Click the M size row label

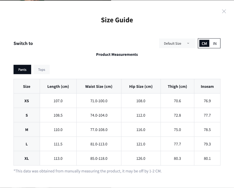(27, 130)
